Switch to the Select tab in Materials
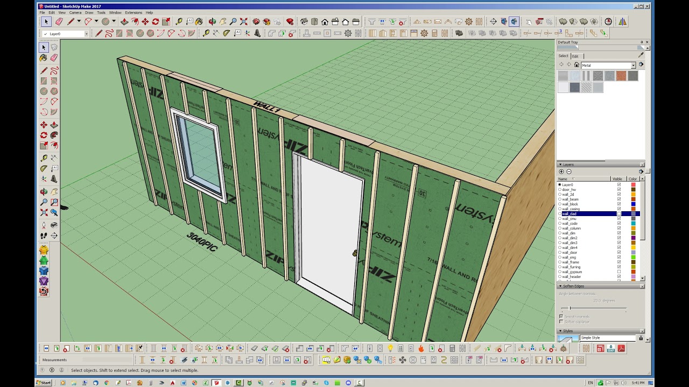Image resolution: width=689 pixels, height=387 pixels. 563,56
